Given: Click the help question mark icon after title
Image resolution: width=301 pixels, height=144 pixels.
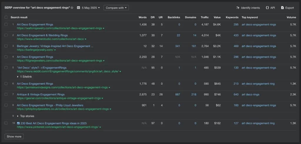Looking at the screenshot, I should (72, 8).
